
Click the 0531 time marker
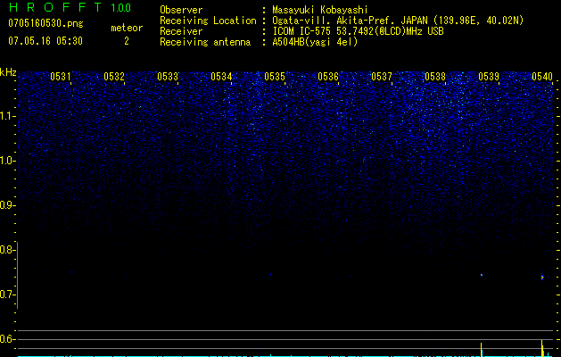[x=61, y=76]
